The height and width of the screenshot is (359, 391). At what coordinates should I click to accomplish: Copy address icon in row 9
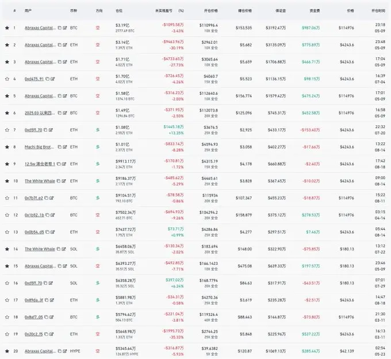[59, 164]
